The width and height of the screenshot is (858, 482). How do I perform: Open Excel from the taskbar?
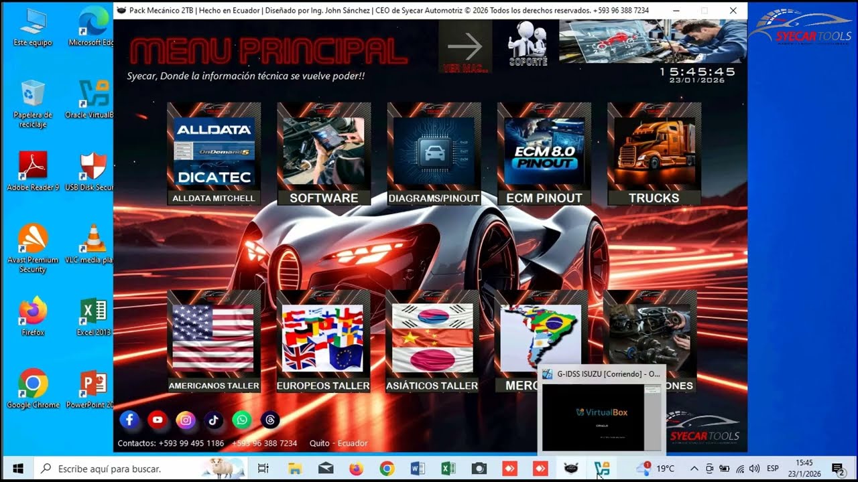tap(448, 469)
